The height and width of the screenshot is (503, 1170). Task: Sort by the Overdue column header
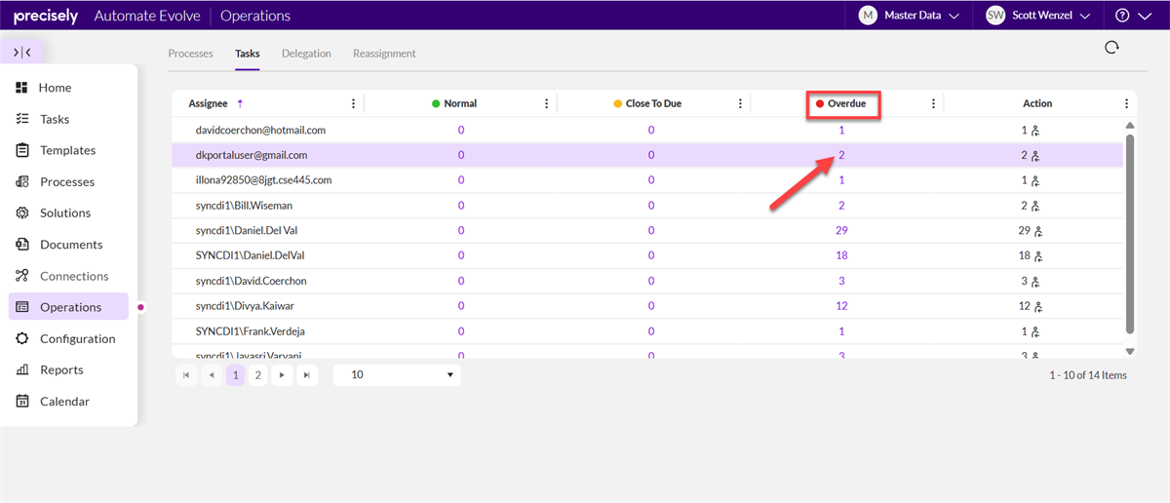click(x=846, y=103)
